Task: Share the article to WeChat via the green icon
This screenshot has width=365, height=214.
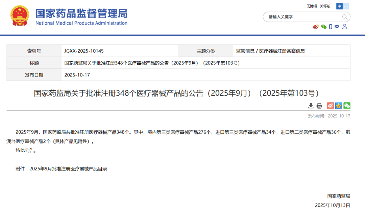Action: [x=347, y=106]
